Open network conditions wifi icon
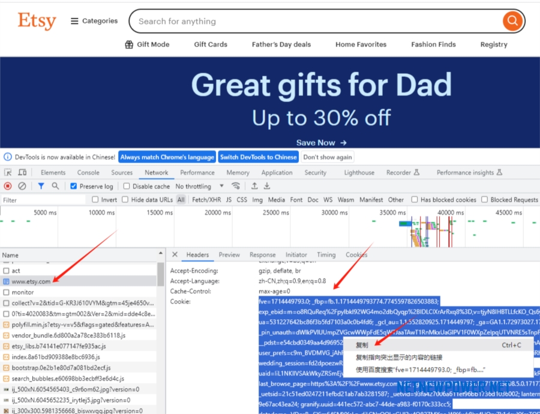 tap(236, 187)
